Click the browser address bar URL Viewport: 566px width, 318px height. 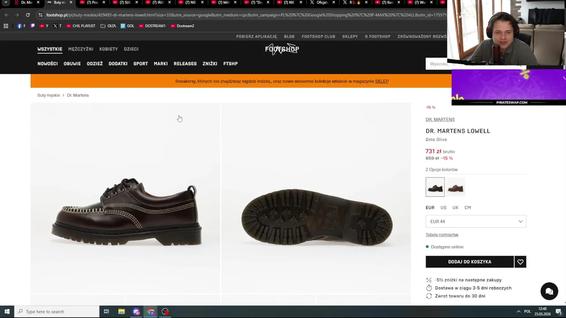pos(246,15)
